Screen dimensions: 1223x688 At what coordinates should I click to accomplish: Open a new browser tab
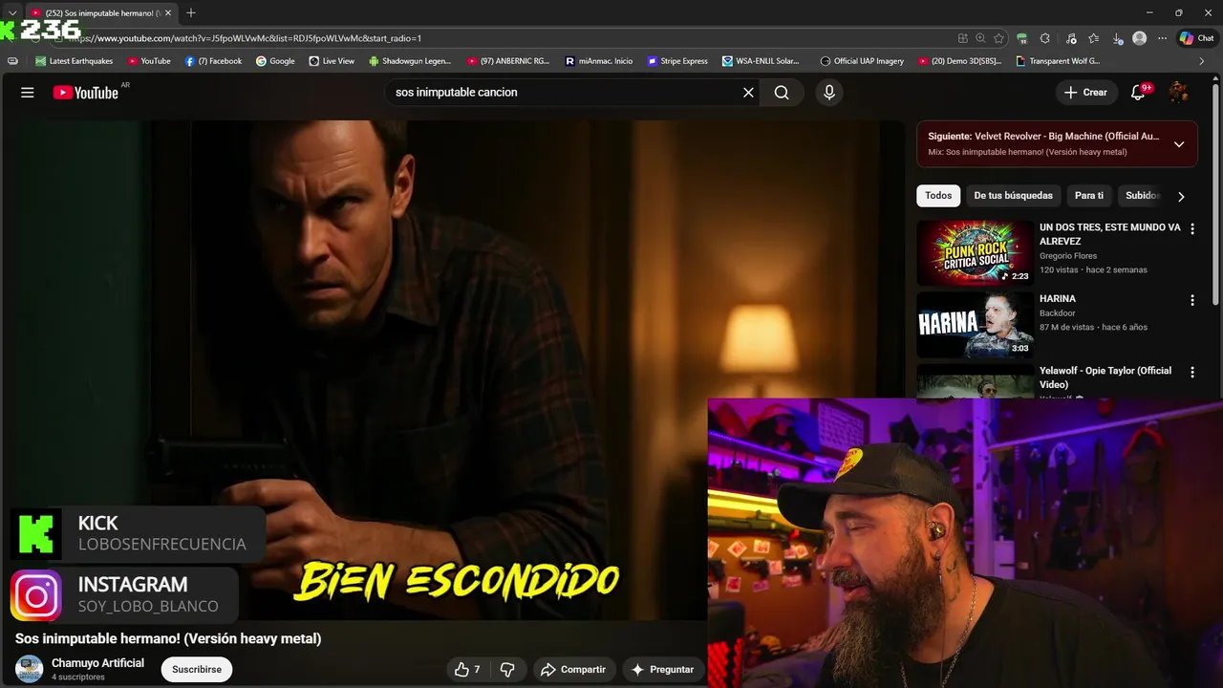[191, 12]
